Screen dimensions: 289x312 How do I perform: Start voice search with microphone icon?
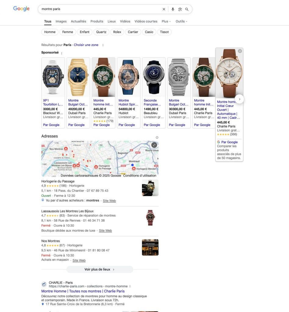[x=173, y=9]
